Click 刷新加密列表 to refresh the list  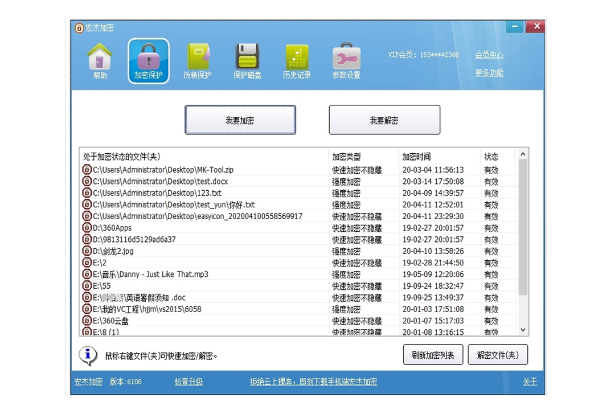(x=433, y=354)
